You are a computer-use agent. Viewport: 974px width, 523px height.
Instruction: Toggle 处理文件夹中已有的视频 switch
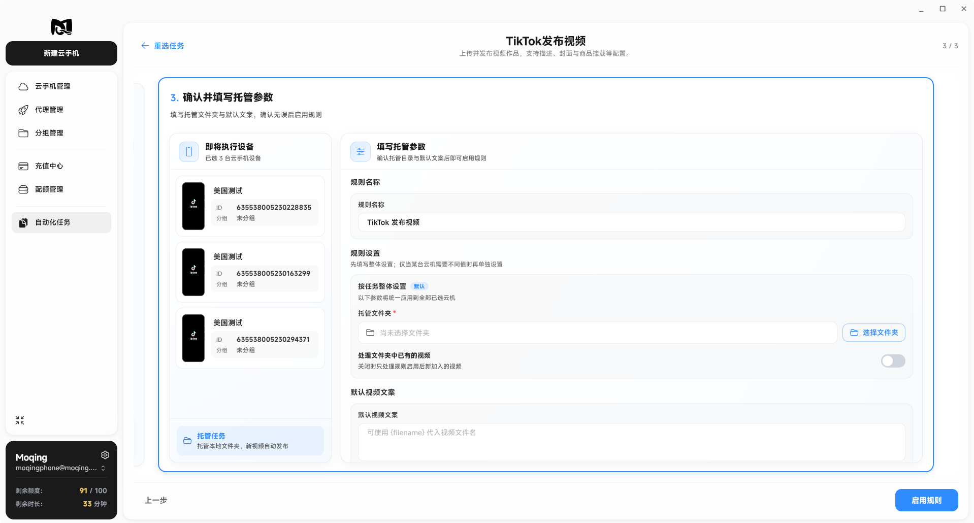point(893,361)
